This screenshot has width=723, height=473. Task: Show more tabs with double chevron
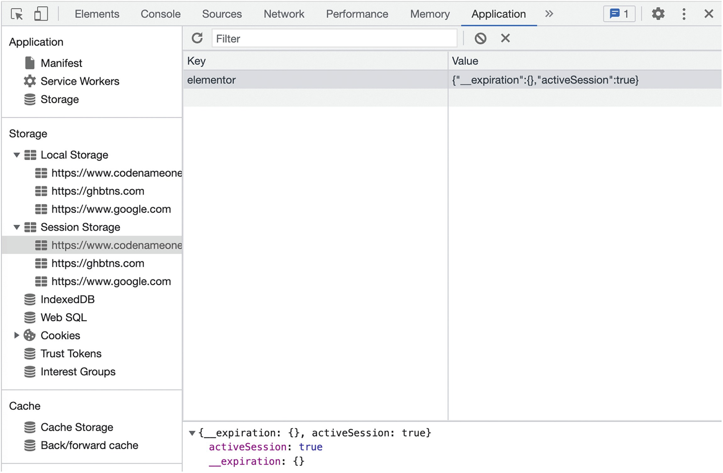[549, 14]
